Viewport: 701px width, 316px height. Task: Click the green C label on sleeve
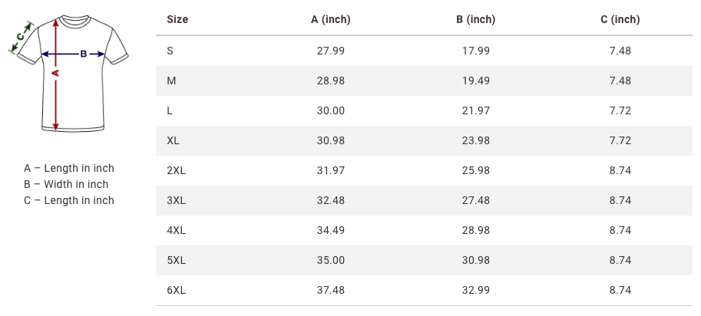pyautogui.click(x=21, y=35)
